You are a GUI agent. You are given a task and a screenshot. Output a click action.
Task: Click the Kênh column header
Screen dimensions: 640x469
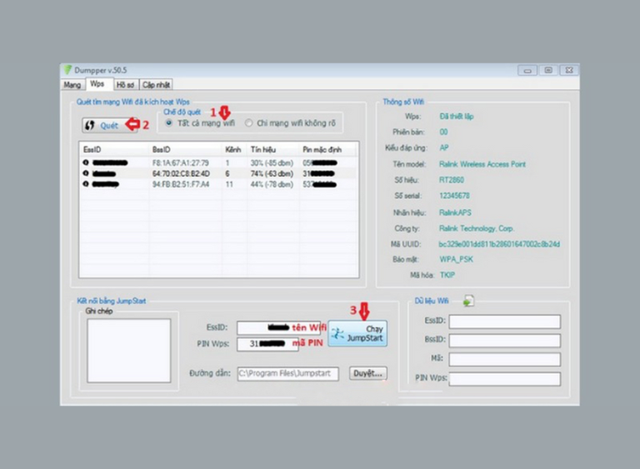point(234,149)
